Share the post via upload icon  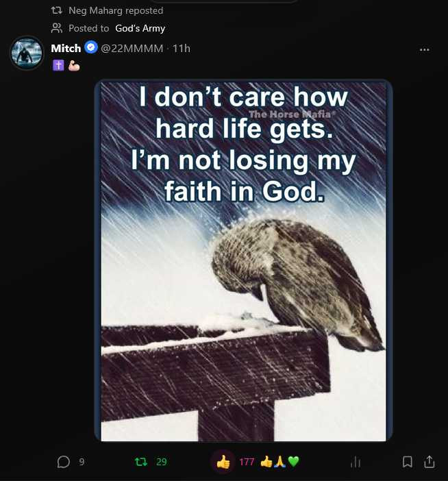(x=430, y=462)
